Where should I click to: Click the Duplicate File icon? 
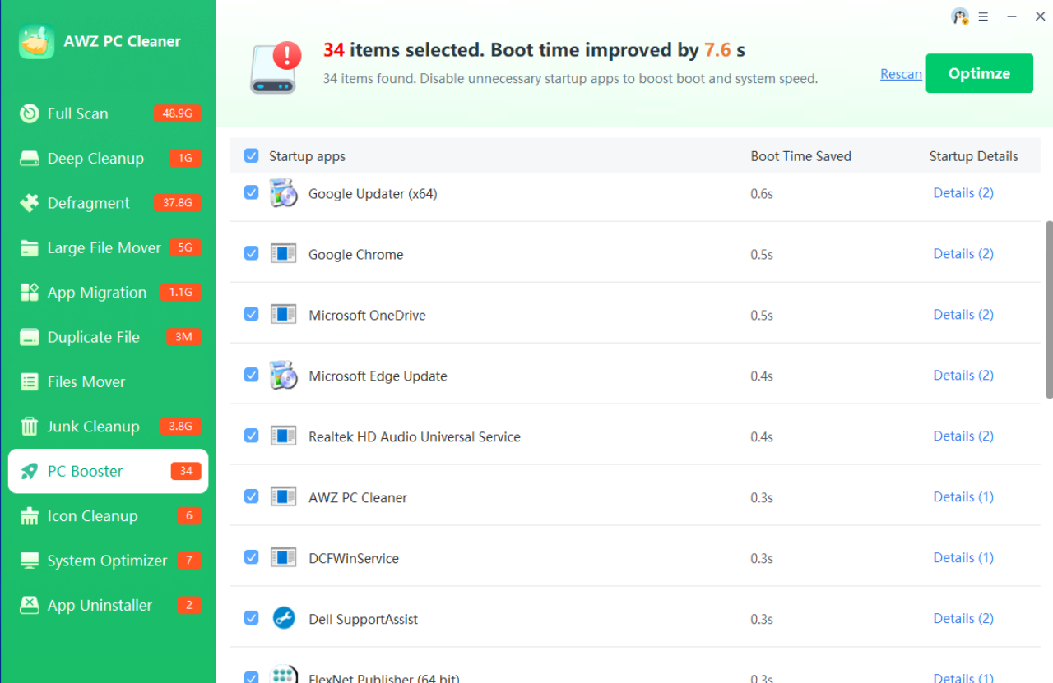30,337
